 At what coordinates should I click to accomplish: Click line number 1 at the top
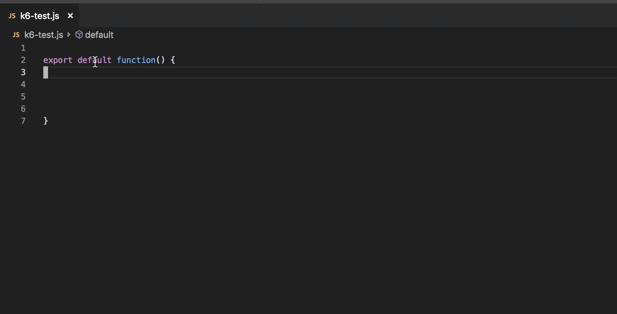(x=23, y=48)
